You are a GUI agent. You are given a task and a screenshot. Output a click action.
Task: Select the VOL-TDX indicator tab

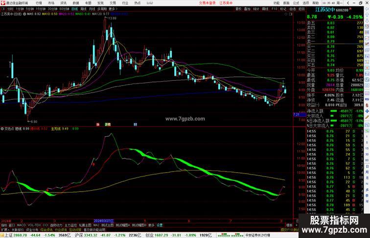click(x=34, y=225)
